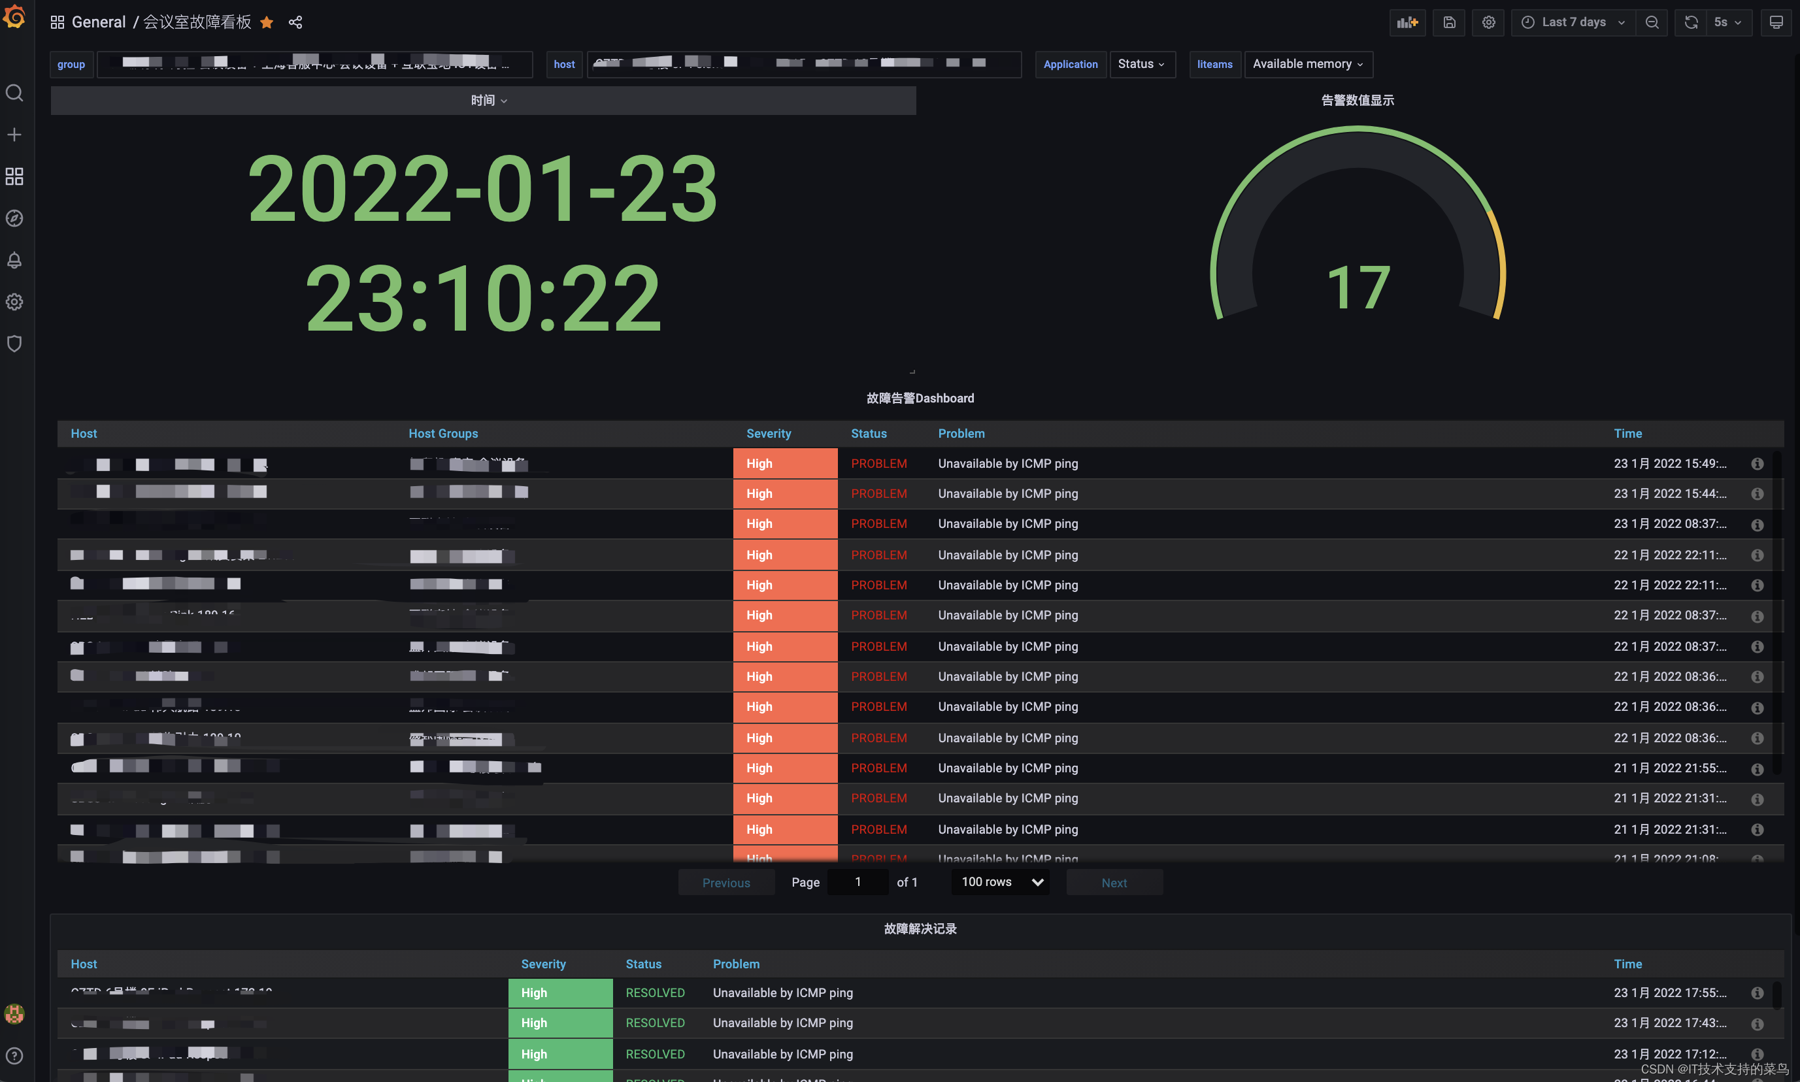Open the 告警数值显示 panel title

[x=1358, y=101]
